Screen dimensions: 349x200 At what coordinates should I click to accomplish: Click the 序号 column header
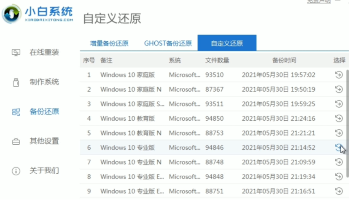[x=89, y=60]
